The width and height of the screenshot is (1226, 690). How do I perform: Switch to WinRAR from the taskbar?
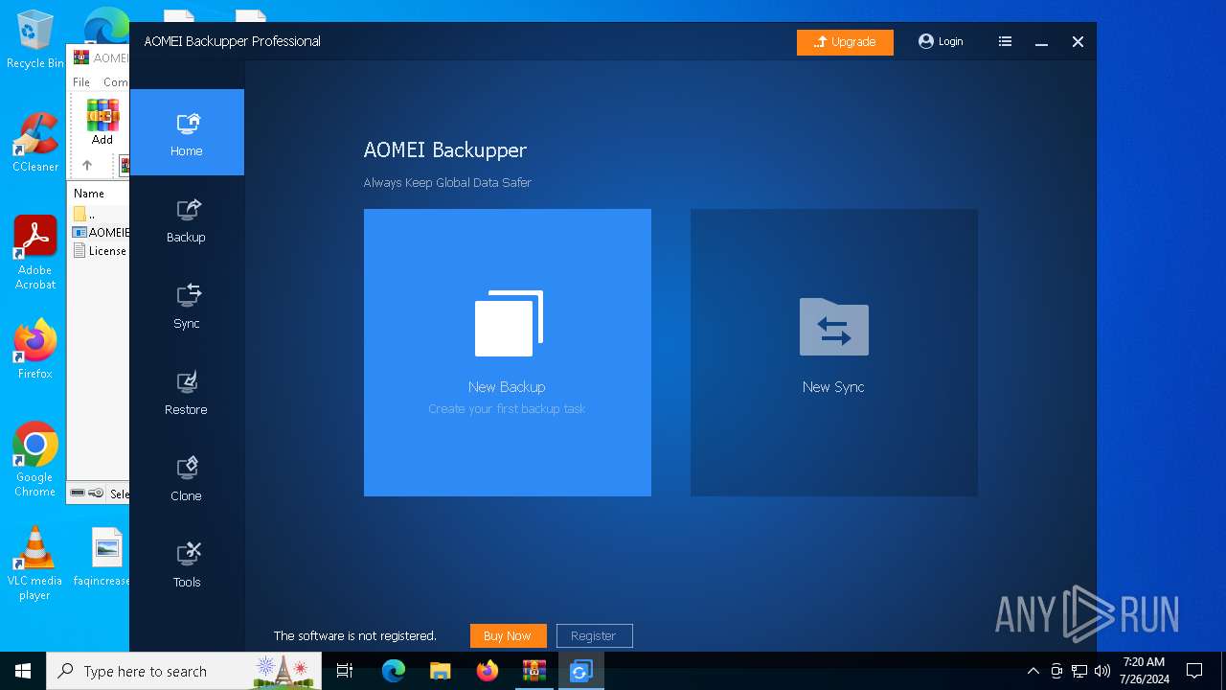(x=534, y=671)
